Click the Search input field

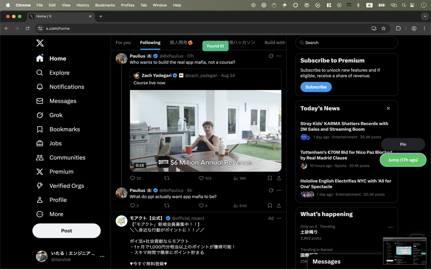pyautogui.click(x=347, y=43)
